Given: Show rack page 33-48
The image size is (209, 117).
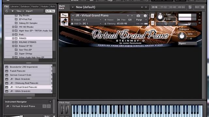Looking at the screenshot, I should tap(172, 7).
